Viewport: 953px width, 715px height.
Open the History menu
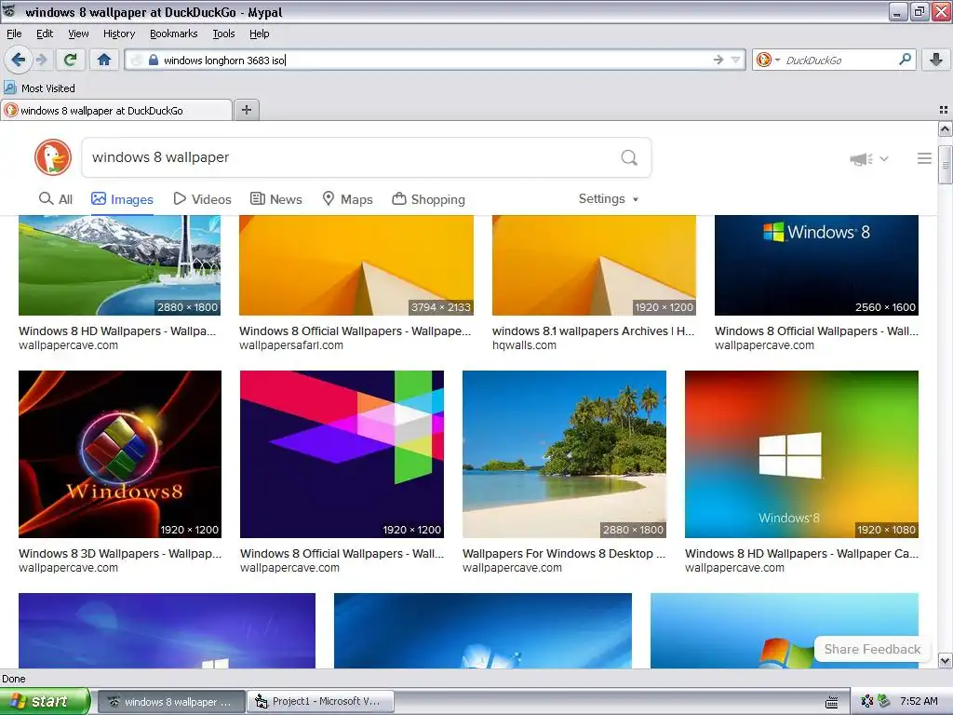[x=119, y=34]
